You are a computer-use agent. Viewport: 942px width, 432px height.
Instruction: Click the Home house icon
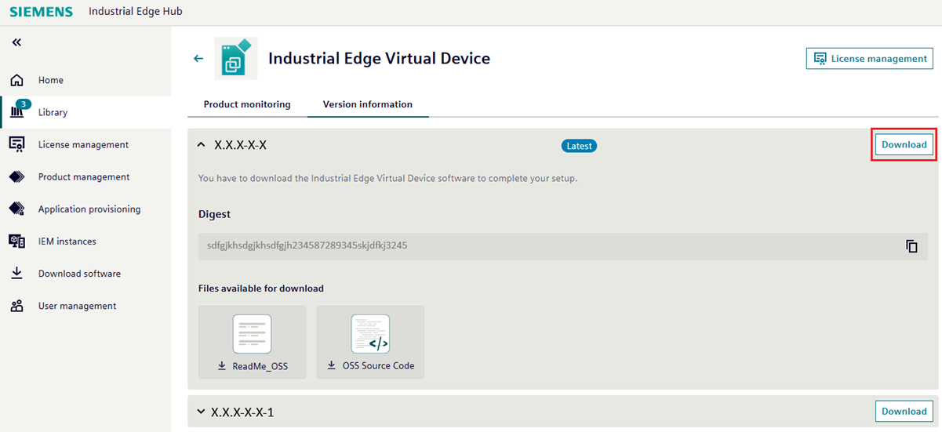coord(16,80)
